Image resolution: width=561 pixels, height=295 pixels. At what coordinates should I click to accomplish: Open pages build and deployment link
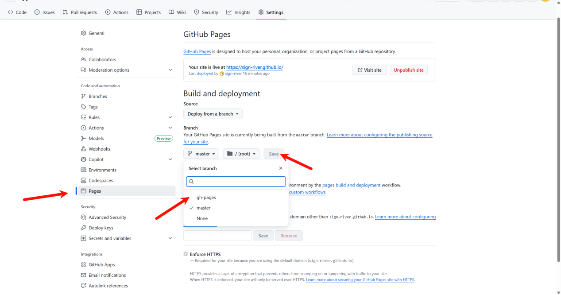coord(351,185)
